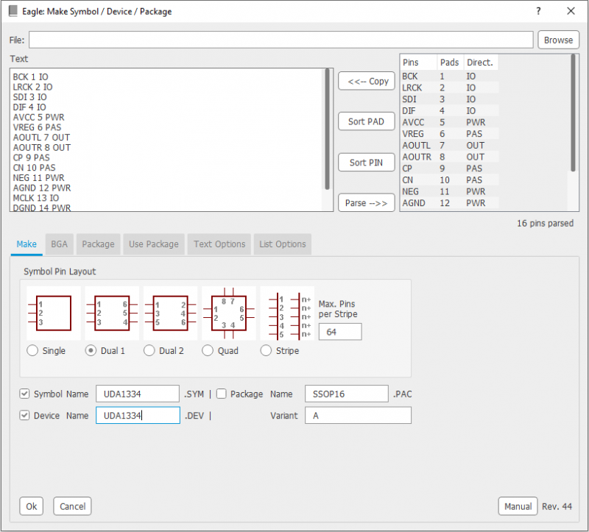The width and height of the screenshot is (589, 532).
Task: Click the question mark help button
Action: 538,11
